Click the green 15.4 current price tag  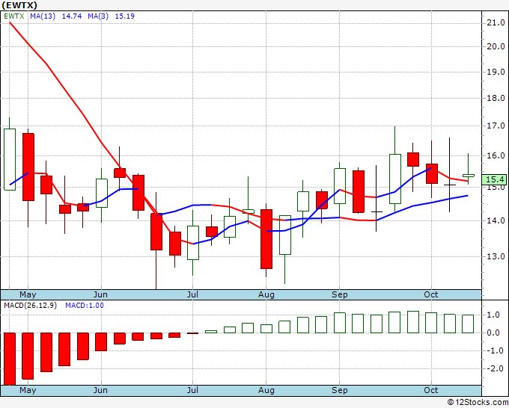click(494, 179)
